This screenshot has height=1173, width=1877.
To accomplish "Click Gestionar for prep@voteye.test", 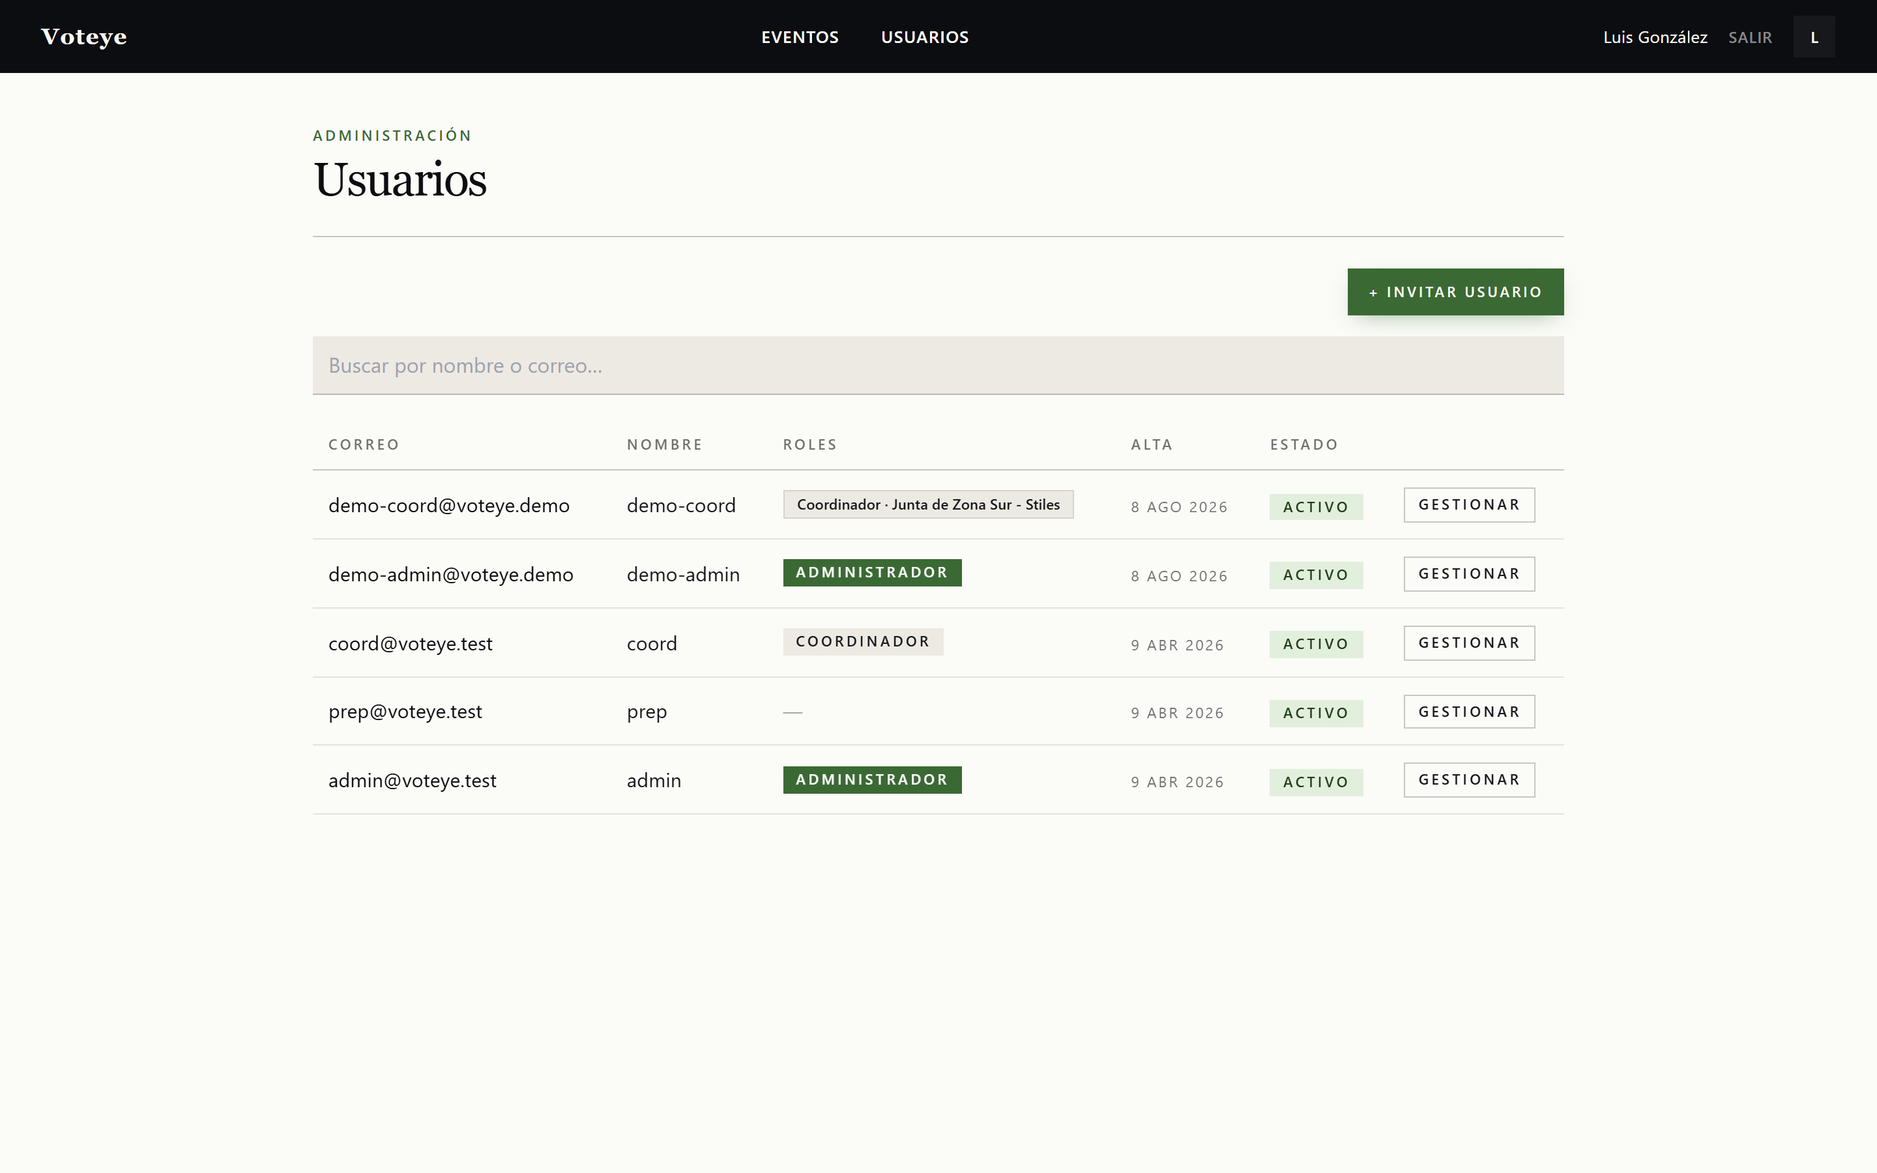I will (x=1469, y=712).
